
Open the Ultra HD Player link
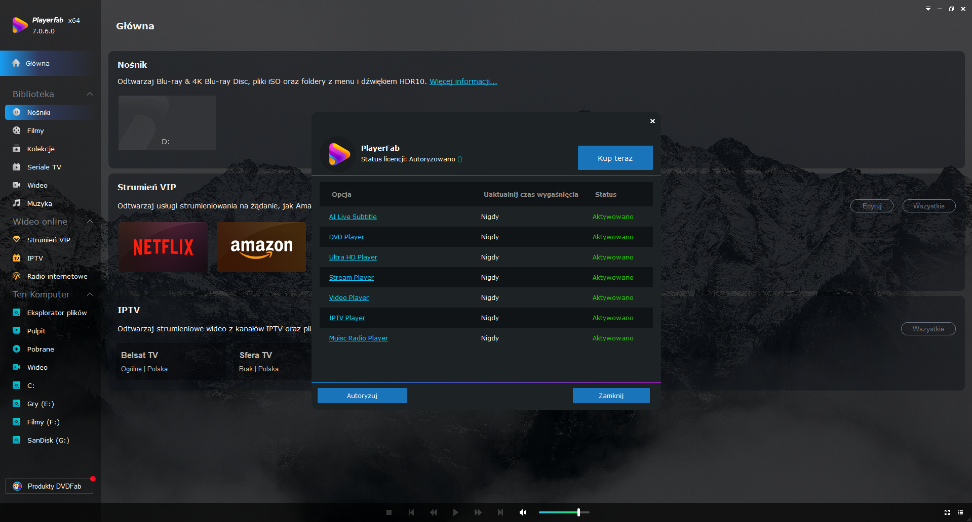pos(353,257)
